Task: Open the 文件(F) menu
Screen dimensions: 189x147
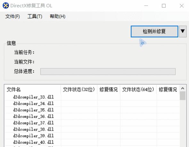Action: [x=12, y=16]
